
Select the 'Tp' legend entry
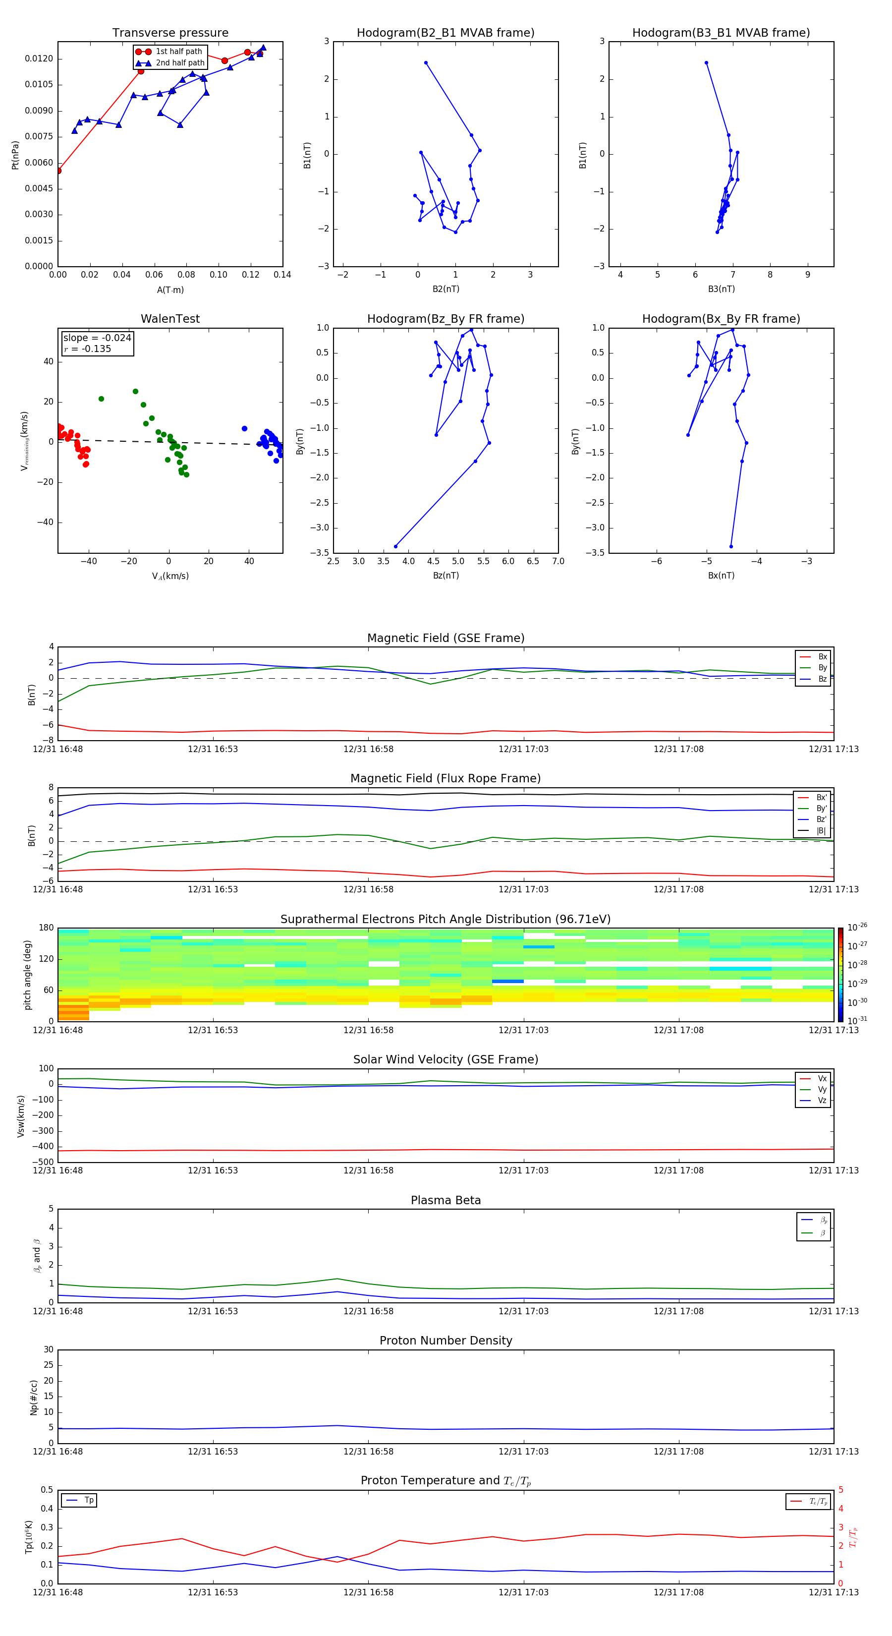tap(79, 1500)
